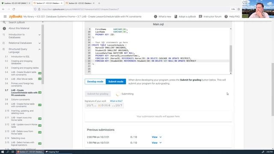Expand the 1:59 PM submission View chevron
The width and height of the screenshot is (274, 154).
pyautogui.click(x=161, y=142)
